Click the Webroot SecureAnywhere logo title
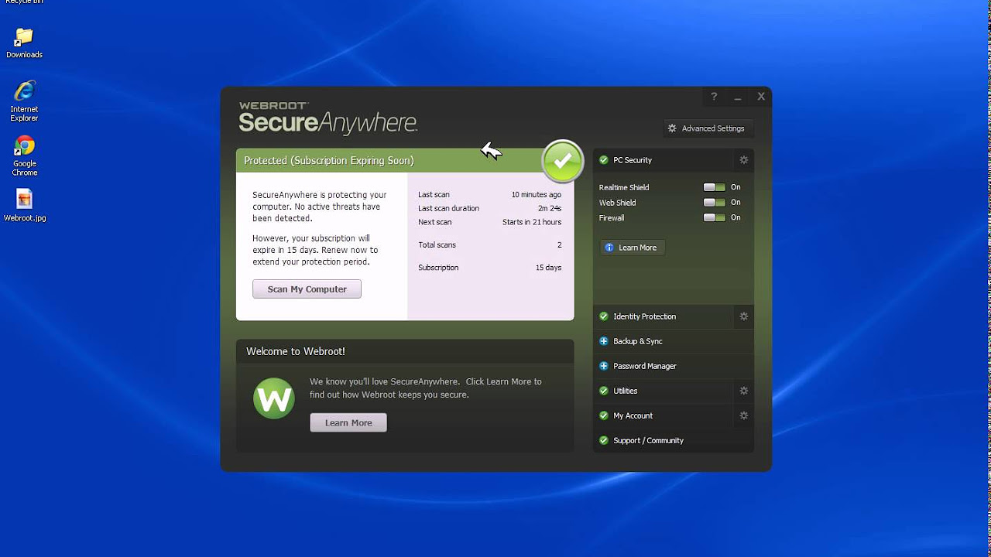991x557 pixels. click(328, 118)
